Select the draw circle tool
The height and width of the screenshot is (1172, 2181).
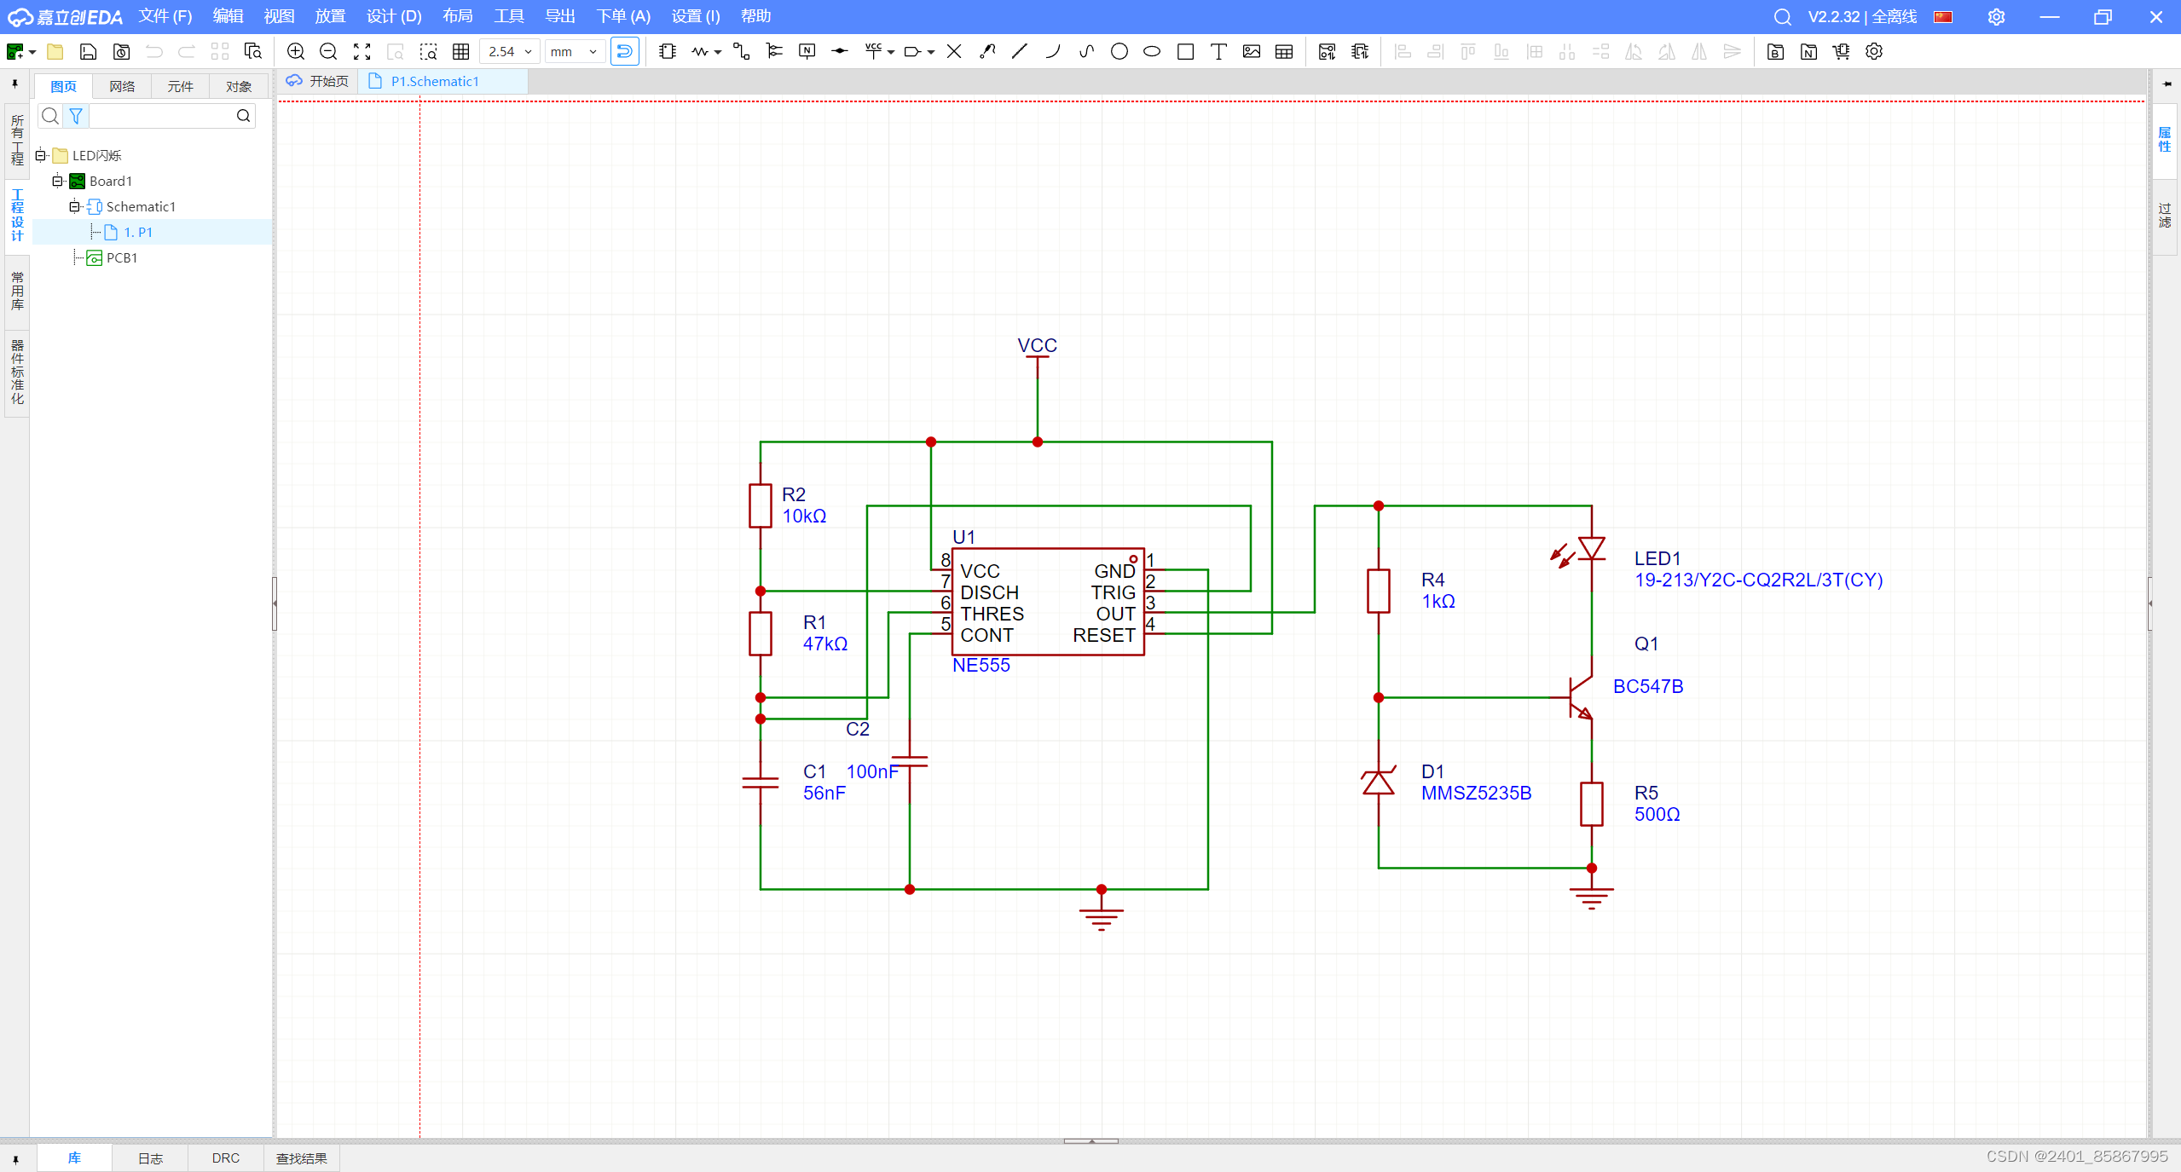[1119, 52]
